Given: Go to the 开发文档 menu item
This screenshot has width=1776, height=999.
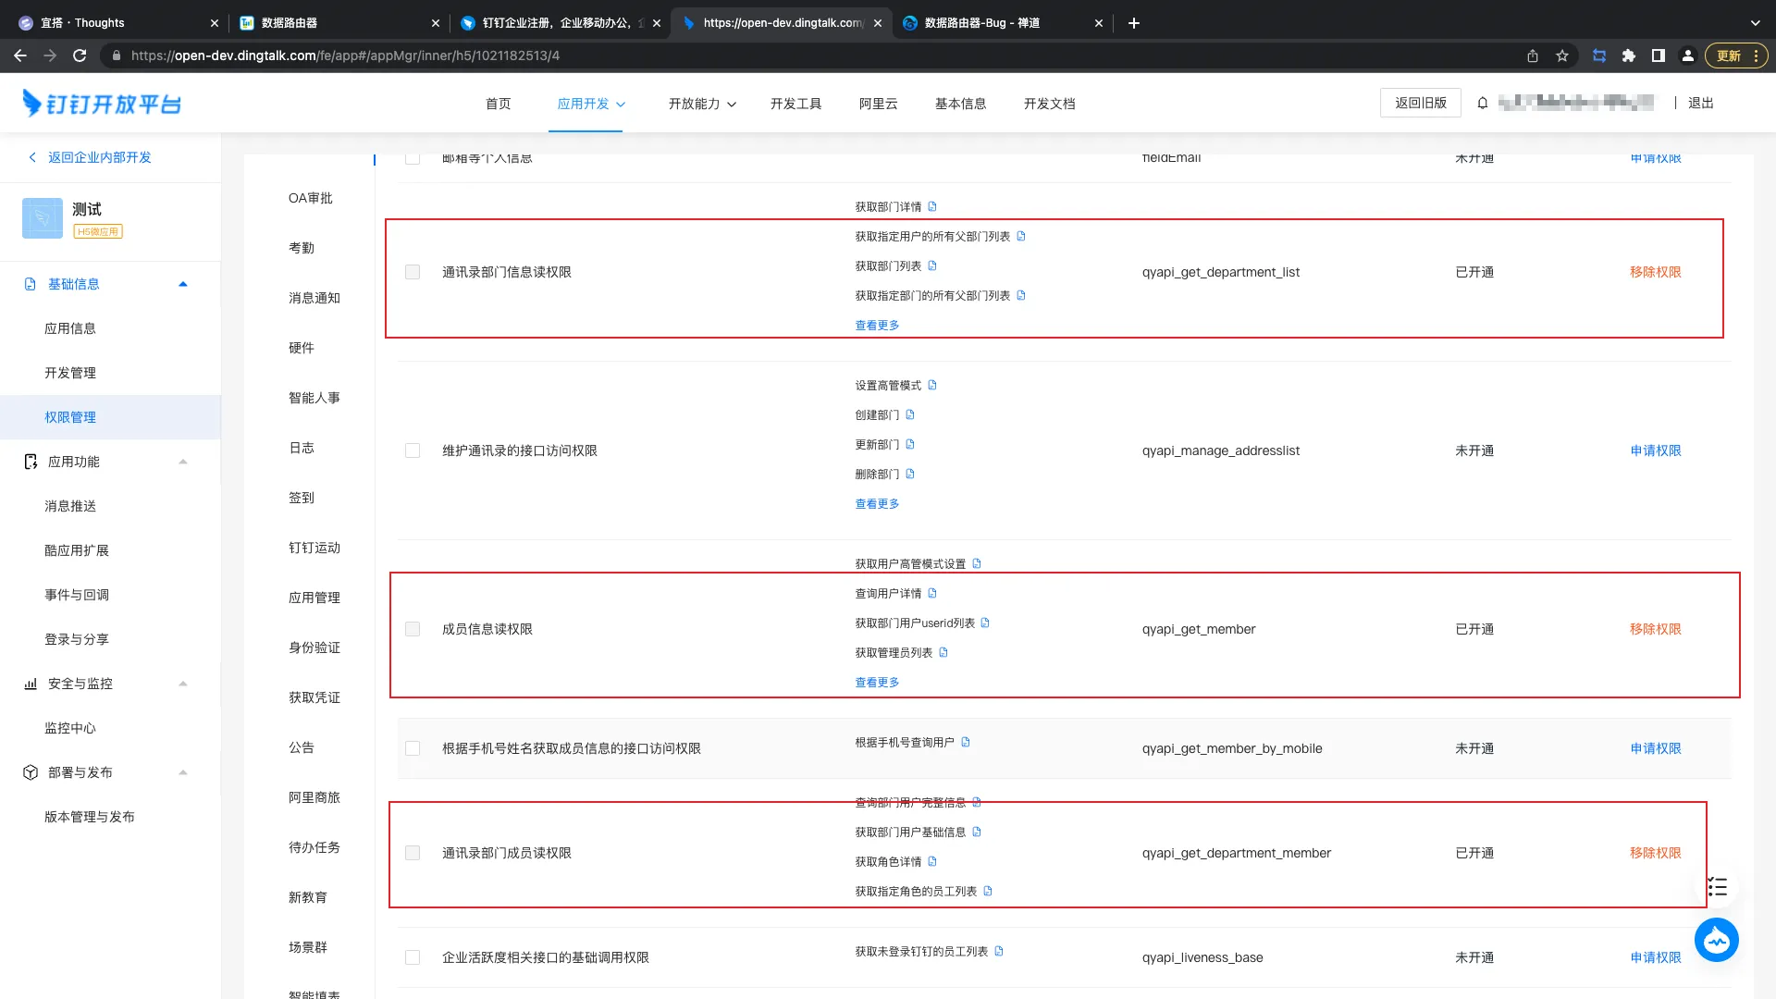Looking at the screenshot, I should pyautogui.click(x=1049, y=104).
